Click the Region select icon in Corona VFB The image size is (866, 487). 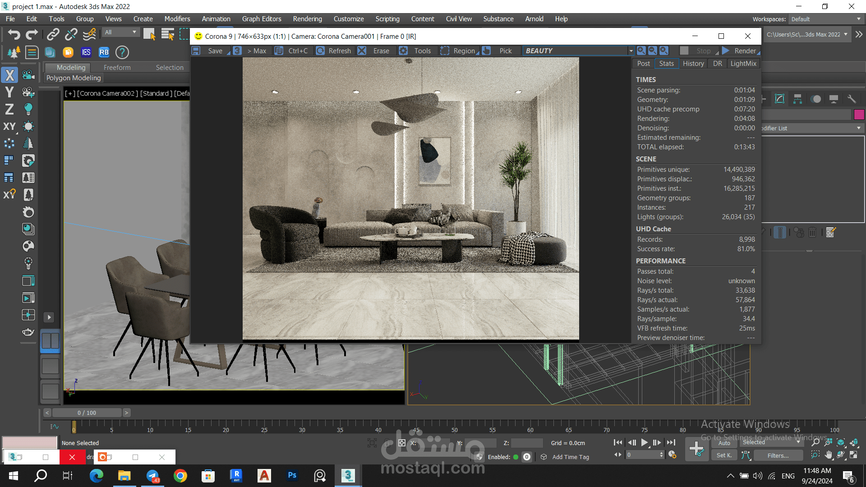pyautogui.click(x=445, y=51)
